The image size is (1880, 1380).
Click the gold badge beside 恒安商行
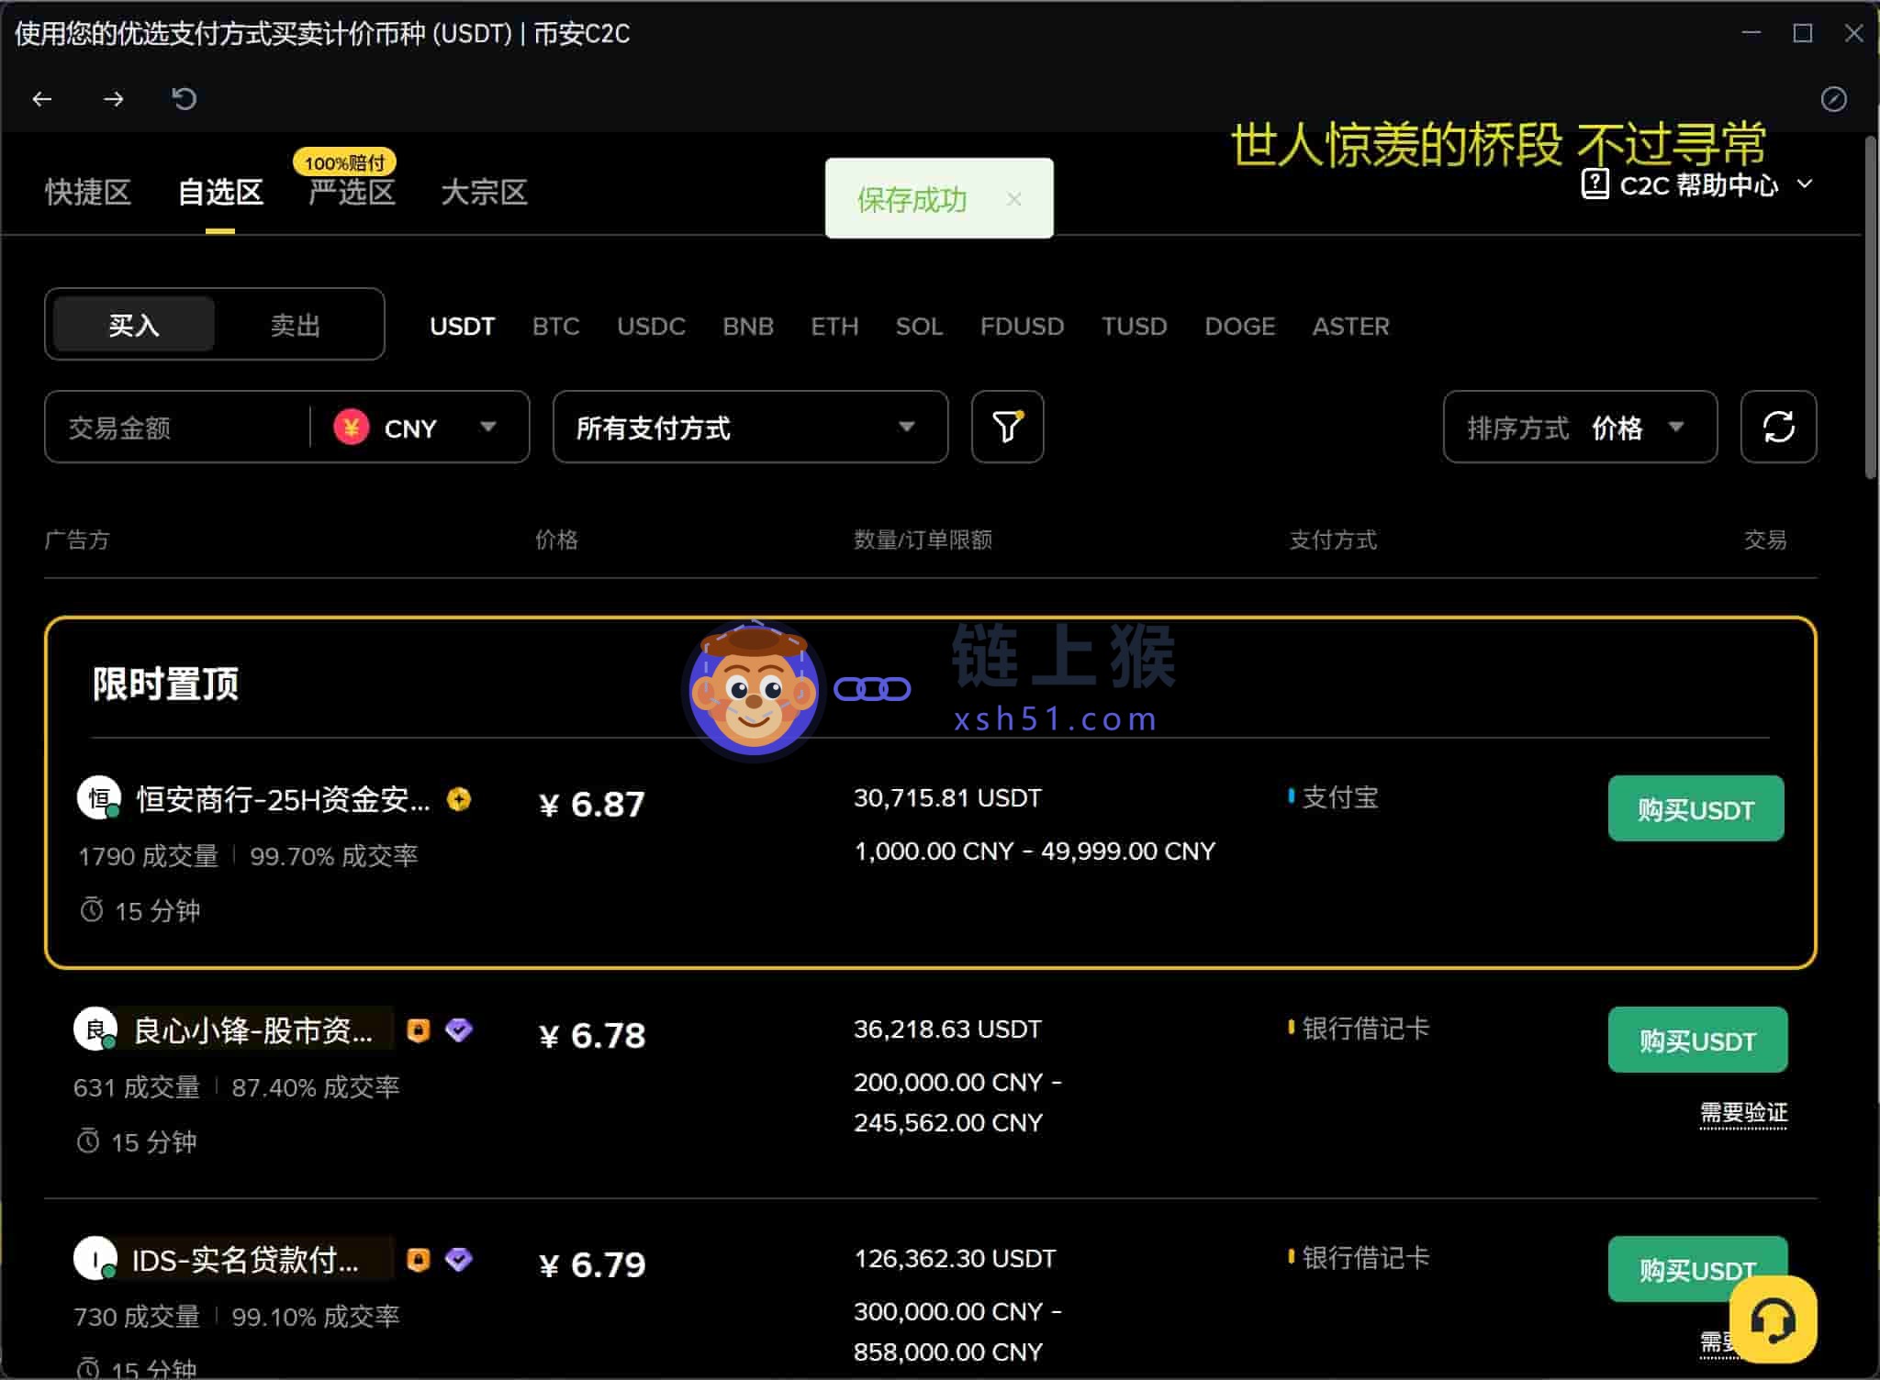click(x=459, y=799)
